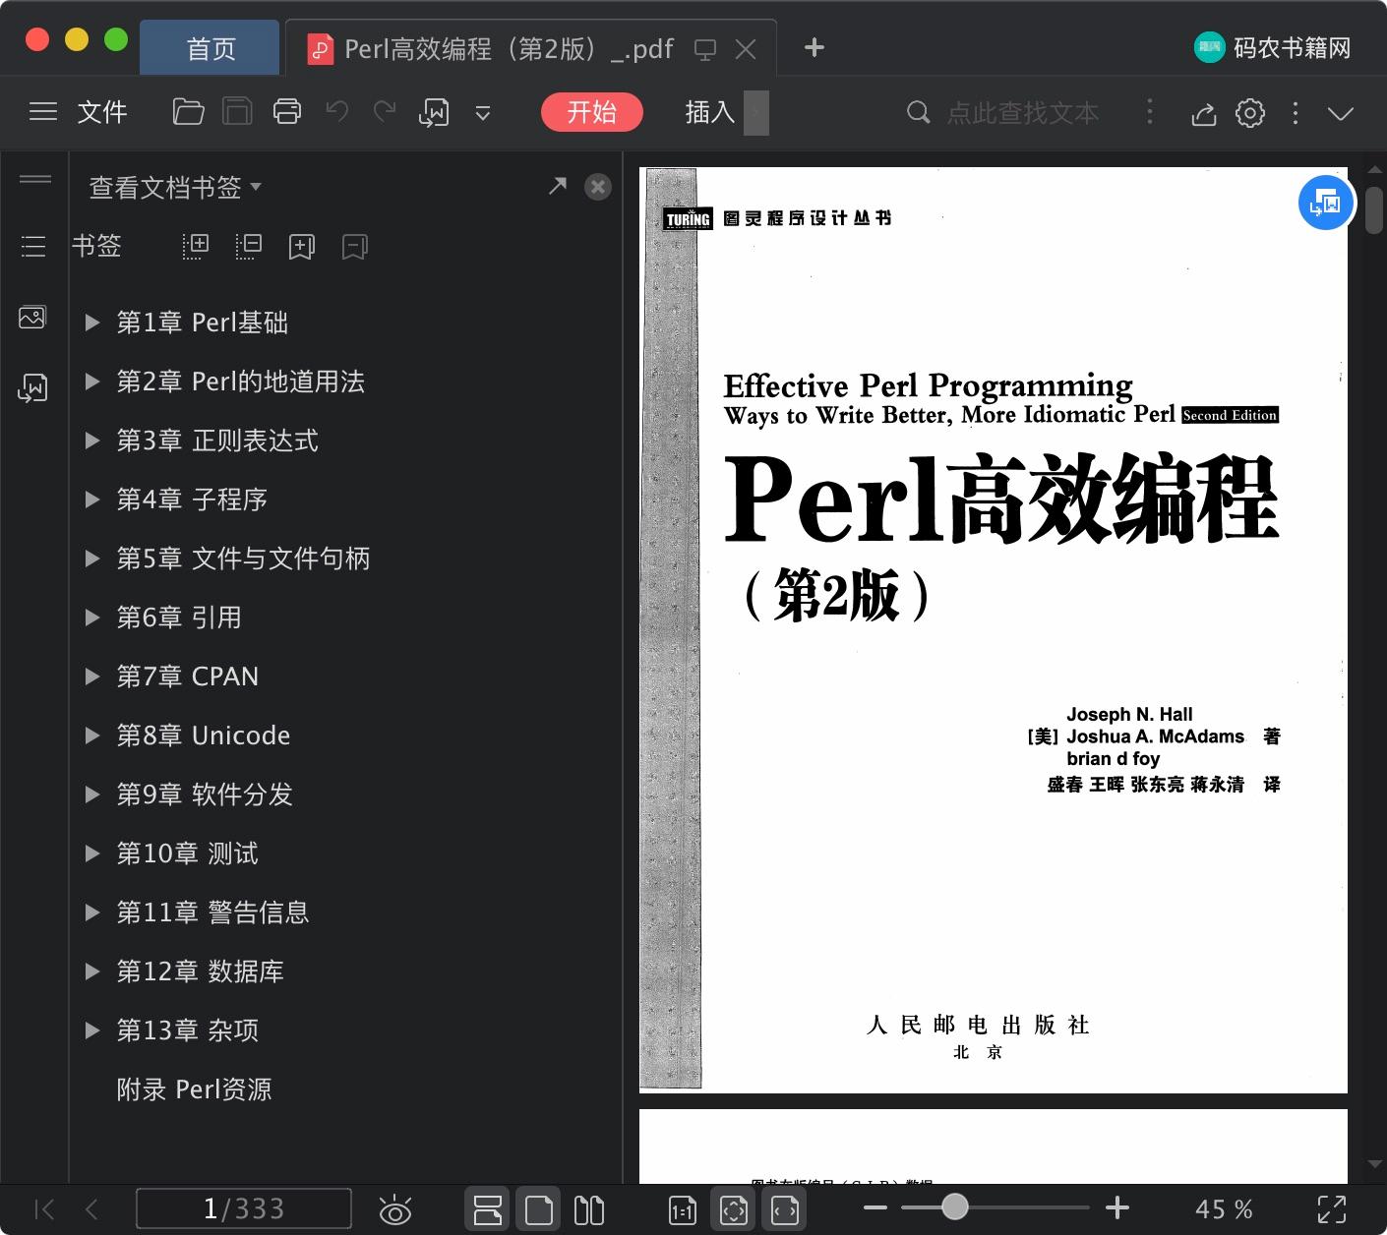Open the quick access toolbar dropdown arrow
Image resolution: width=1387 pixels, height=1235 pixels.
(483, 113)
